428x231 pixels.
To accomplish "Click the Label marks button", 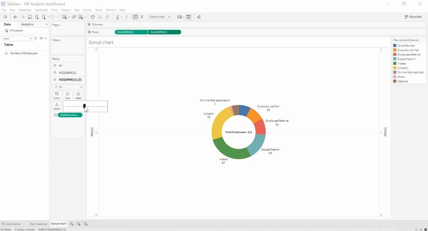I will point(78,95).
